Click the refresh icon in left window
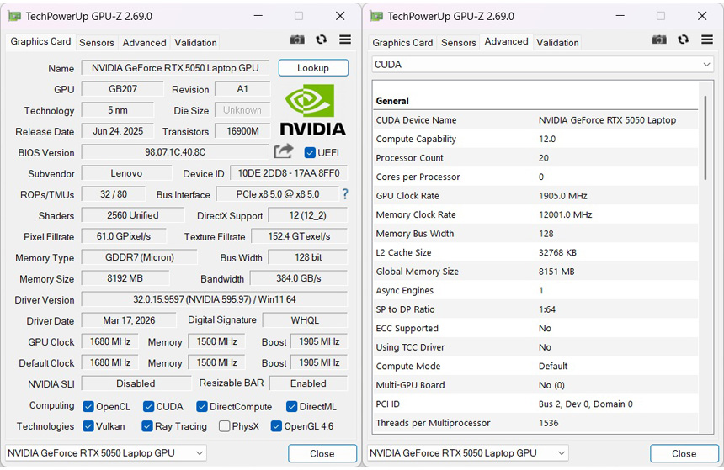The height and width of the screenshot is (470, 724). (321, 40)
